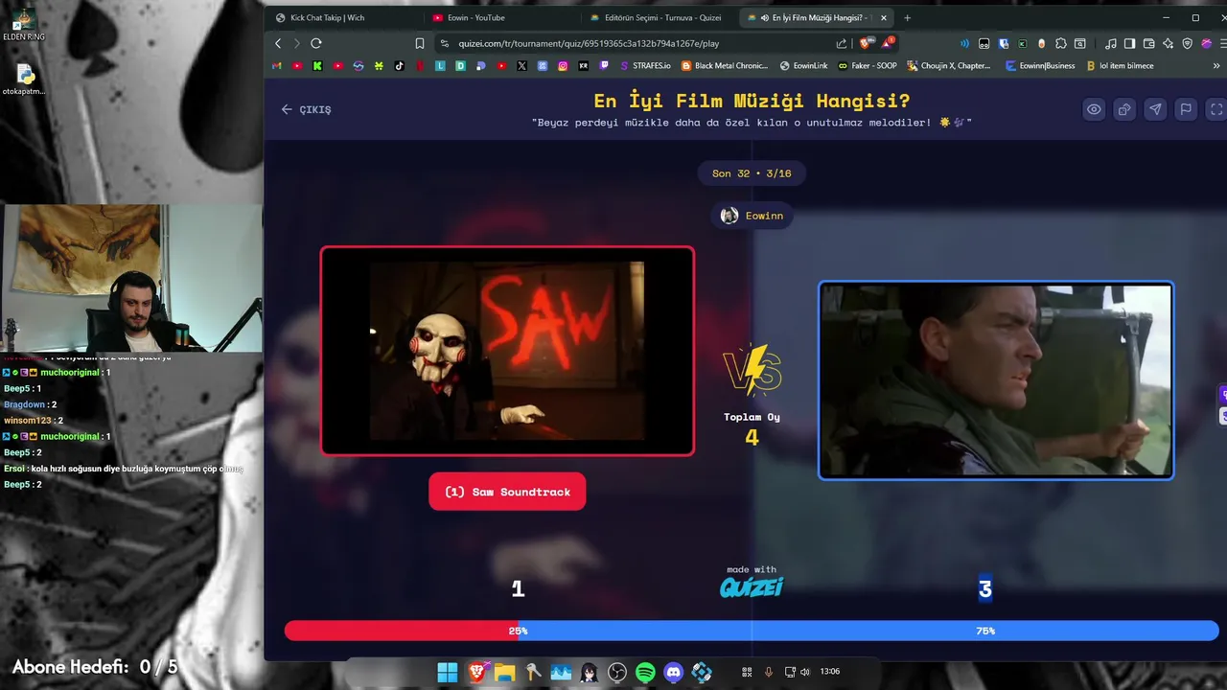Open the Brave Shields lion icon

pyautogui.click(x=867, y=43)
